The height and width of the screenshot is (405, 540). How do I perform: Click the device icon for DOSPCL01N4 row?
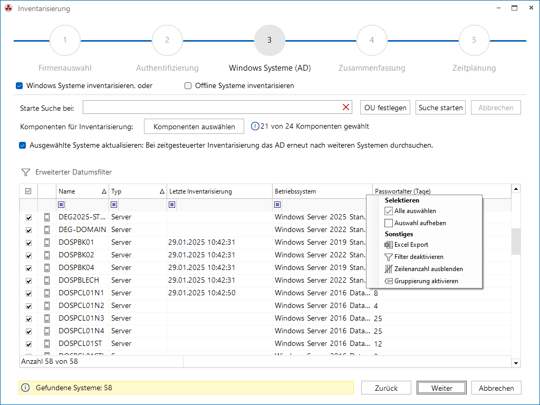tap(47, 331)
